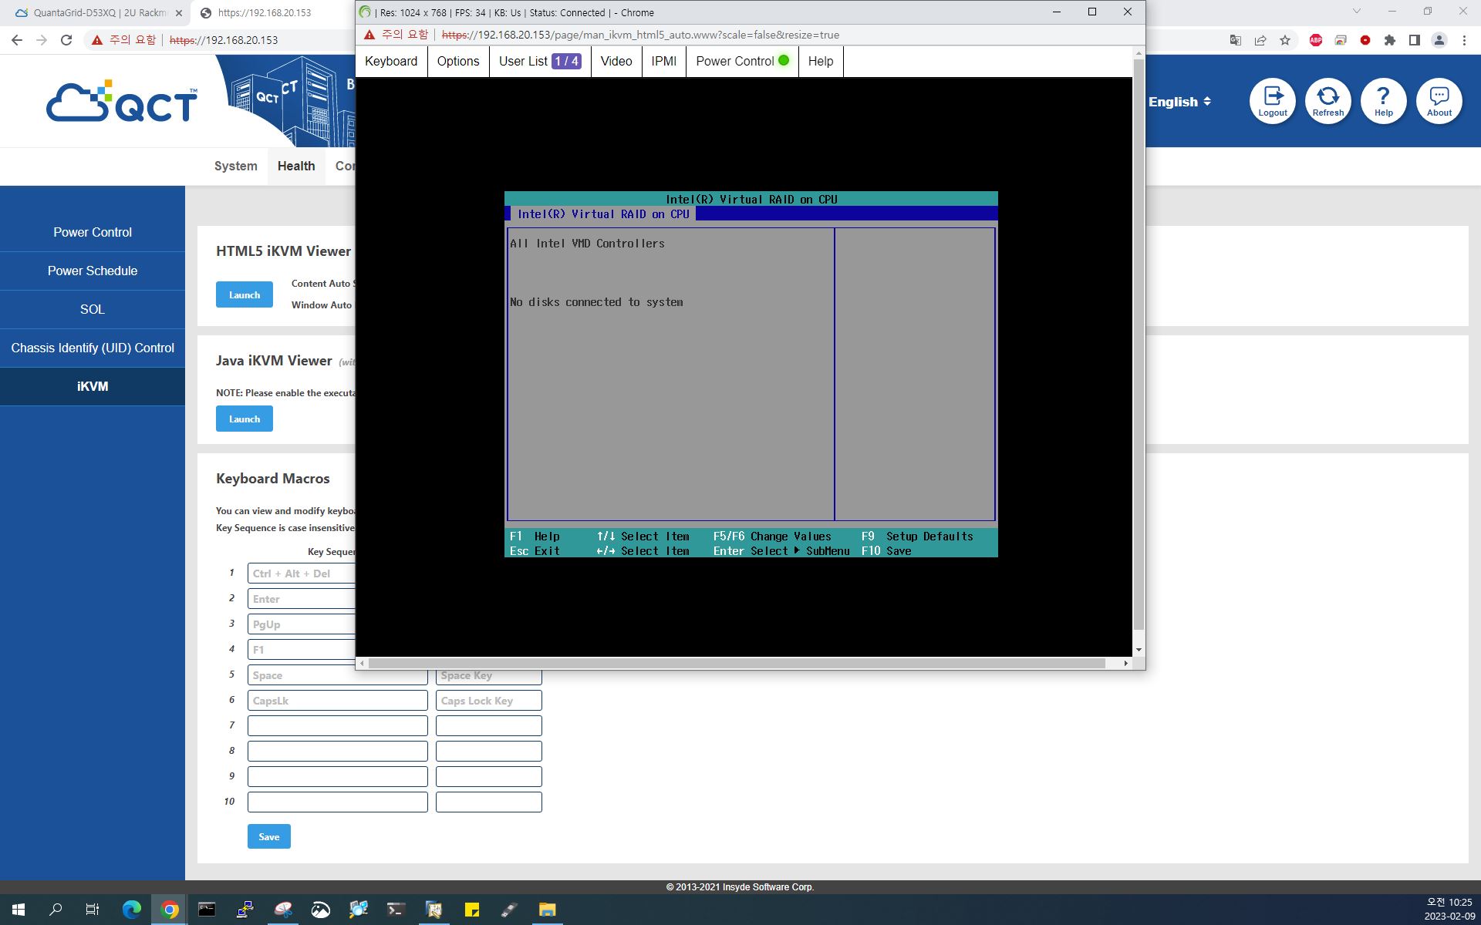The height and width of the screenshot is (925, 1481).
Task: Click the not-secure warning icon in iKVM window
Action: (369, 35)
